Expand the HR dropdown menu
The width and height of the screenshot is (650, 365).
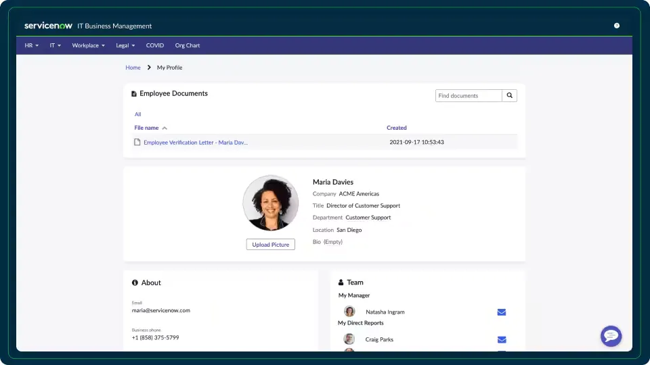31,45
